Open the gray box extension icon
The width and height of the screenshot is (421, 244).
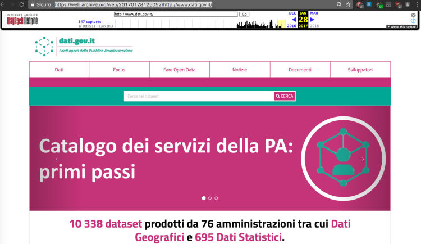(x=388, y=4)
